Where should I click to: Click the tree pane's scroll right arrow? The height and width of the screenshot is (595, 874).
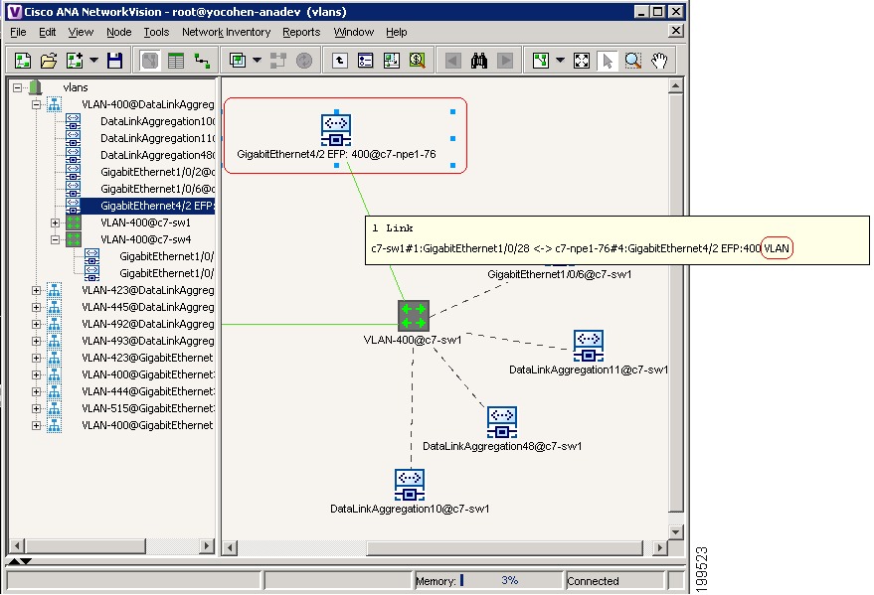(x=207, y=545)
